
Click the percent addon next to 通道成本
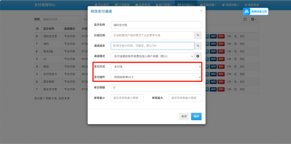click(x=198, y=46)
